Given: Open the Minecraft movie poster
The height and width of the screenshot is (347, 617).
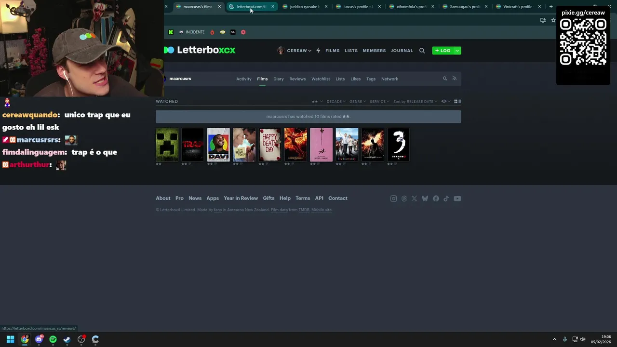Looking at the screenshot, I should (167, 145).
